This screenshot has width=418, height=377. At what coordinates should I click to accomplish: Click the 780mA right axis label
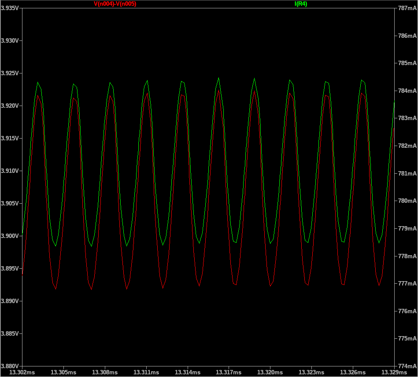click(x=407, y=201)
